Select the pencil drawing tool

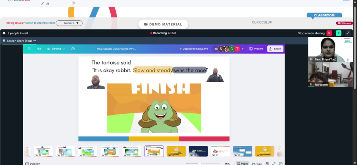[42, 4]
